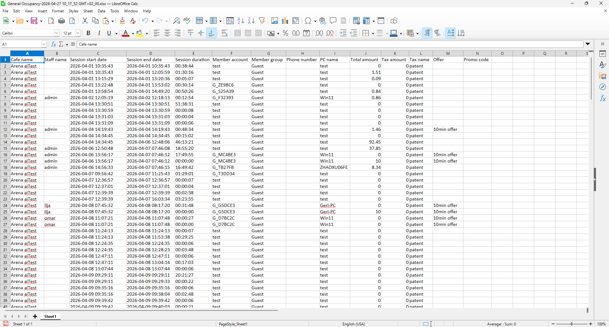Open Font Size dropdown list

coord(78,33)
